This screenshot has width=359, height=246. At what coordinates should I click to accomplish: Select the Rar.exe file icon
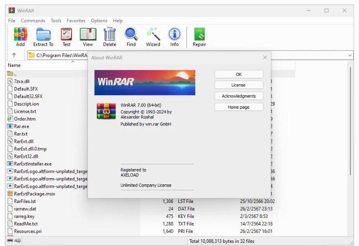[x=10, y=126]
